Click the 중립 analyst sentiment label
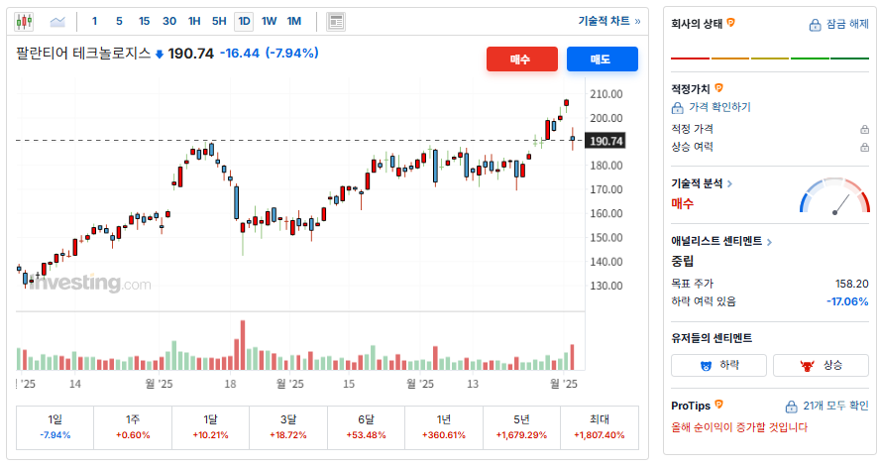Screen dimensions: 879x469 pos(682,261)
